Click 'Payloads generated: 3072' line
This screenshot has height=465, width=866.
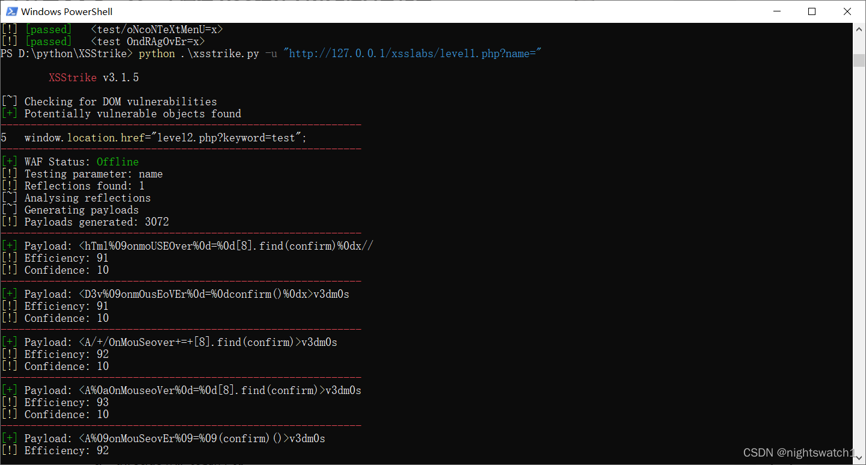point(85,222)
